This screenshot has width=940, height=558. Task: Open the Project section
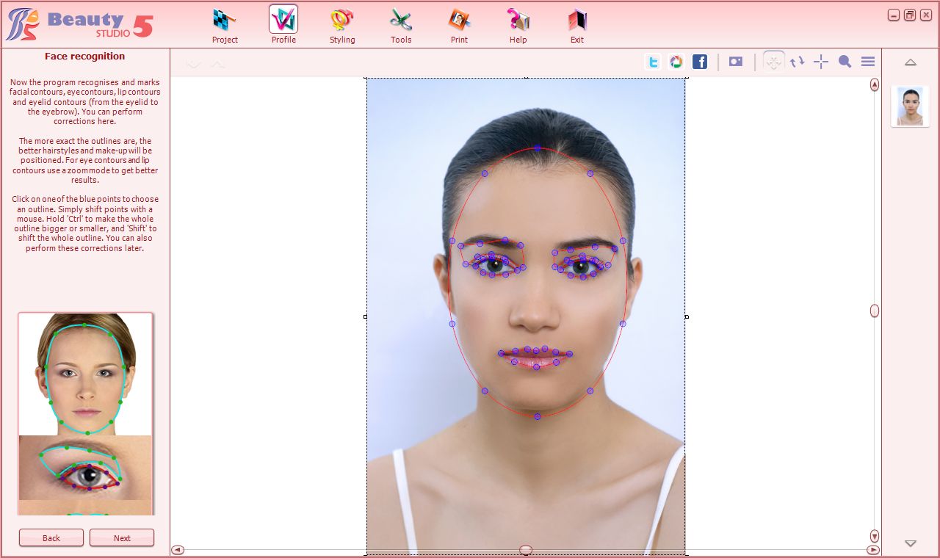[x=225, y=25]
